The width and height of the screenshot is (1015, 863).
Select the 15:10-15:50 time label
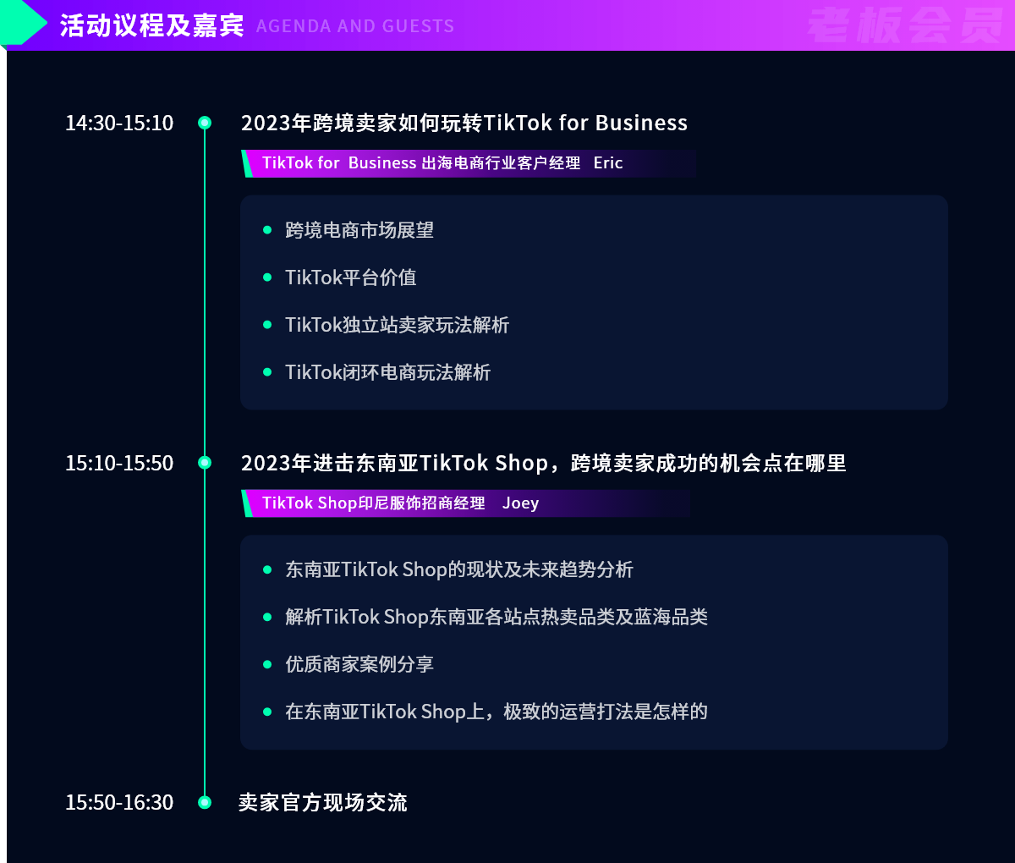coord(119,463)
